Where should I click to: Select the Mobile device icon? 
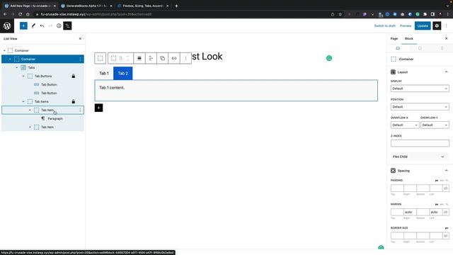click(442, 48)
